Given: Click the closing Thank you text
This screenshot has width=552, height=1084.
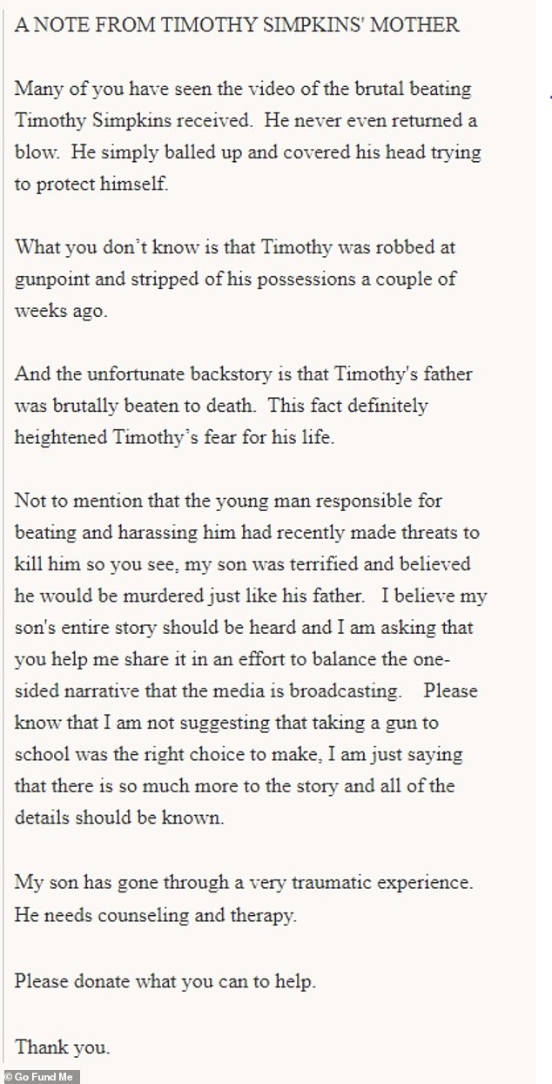Looking at the screenshot, I should pos(62,1045).
